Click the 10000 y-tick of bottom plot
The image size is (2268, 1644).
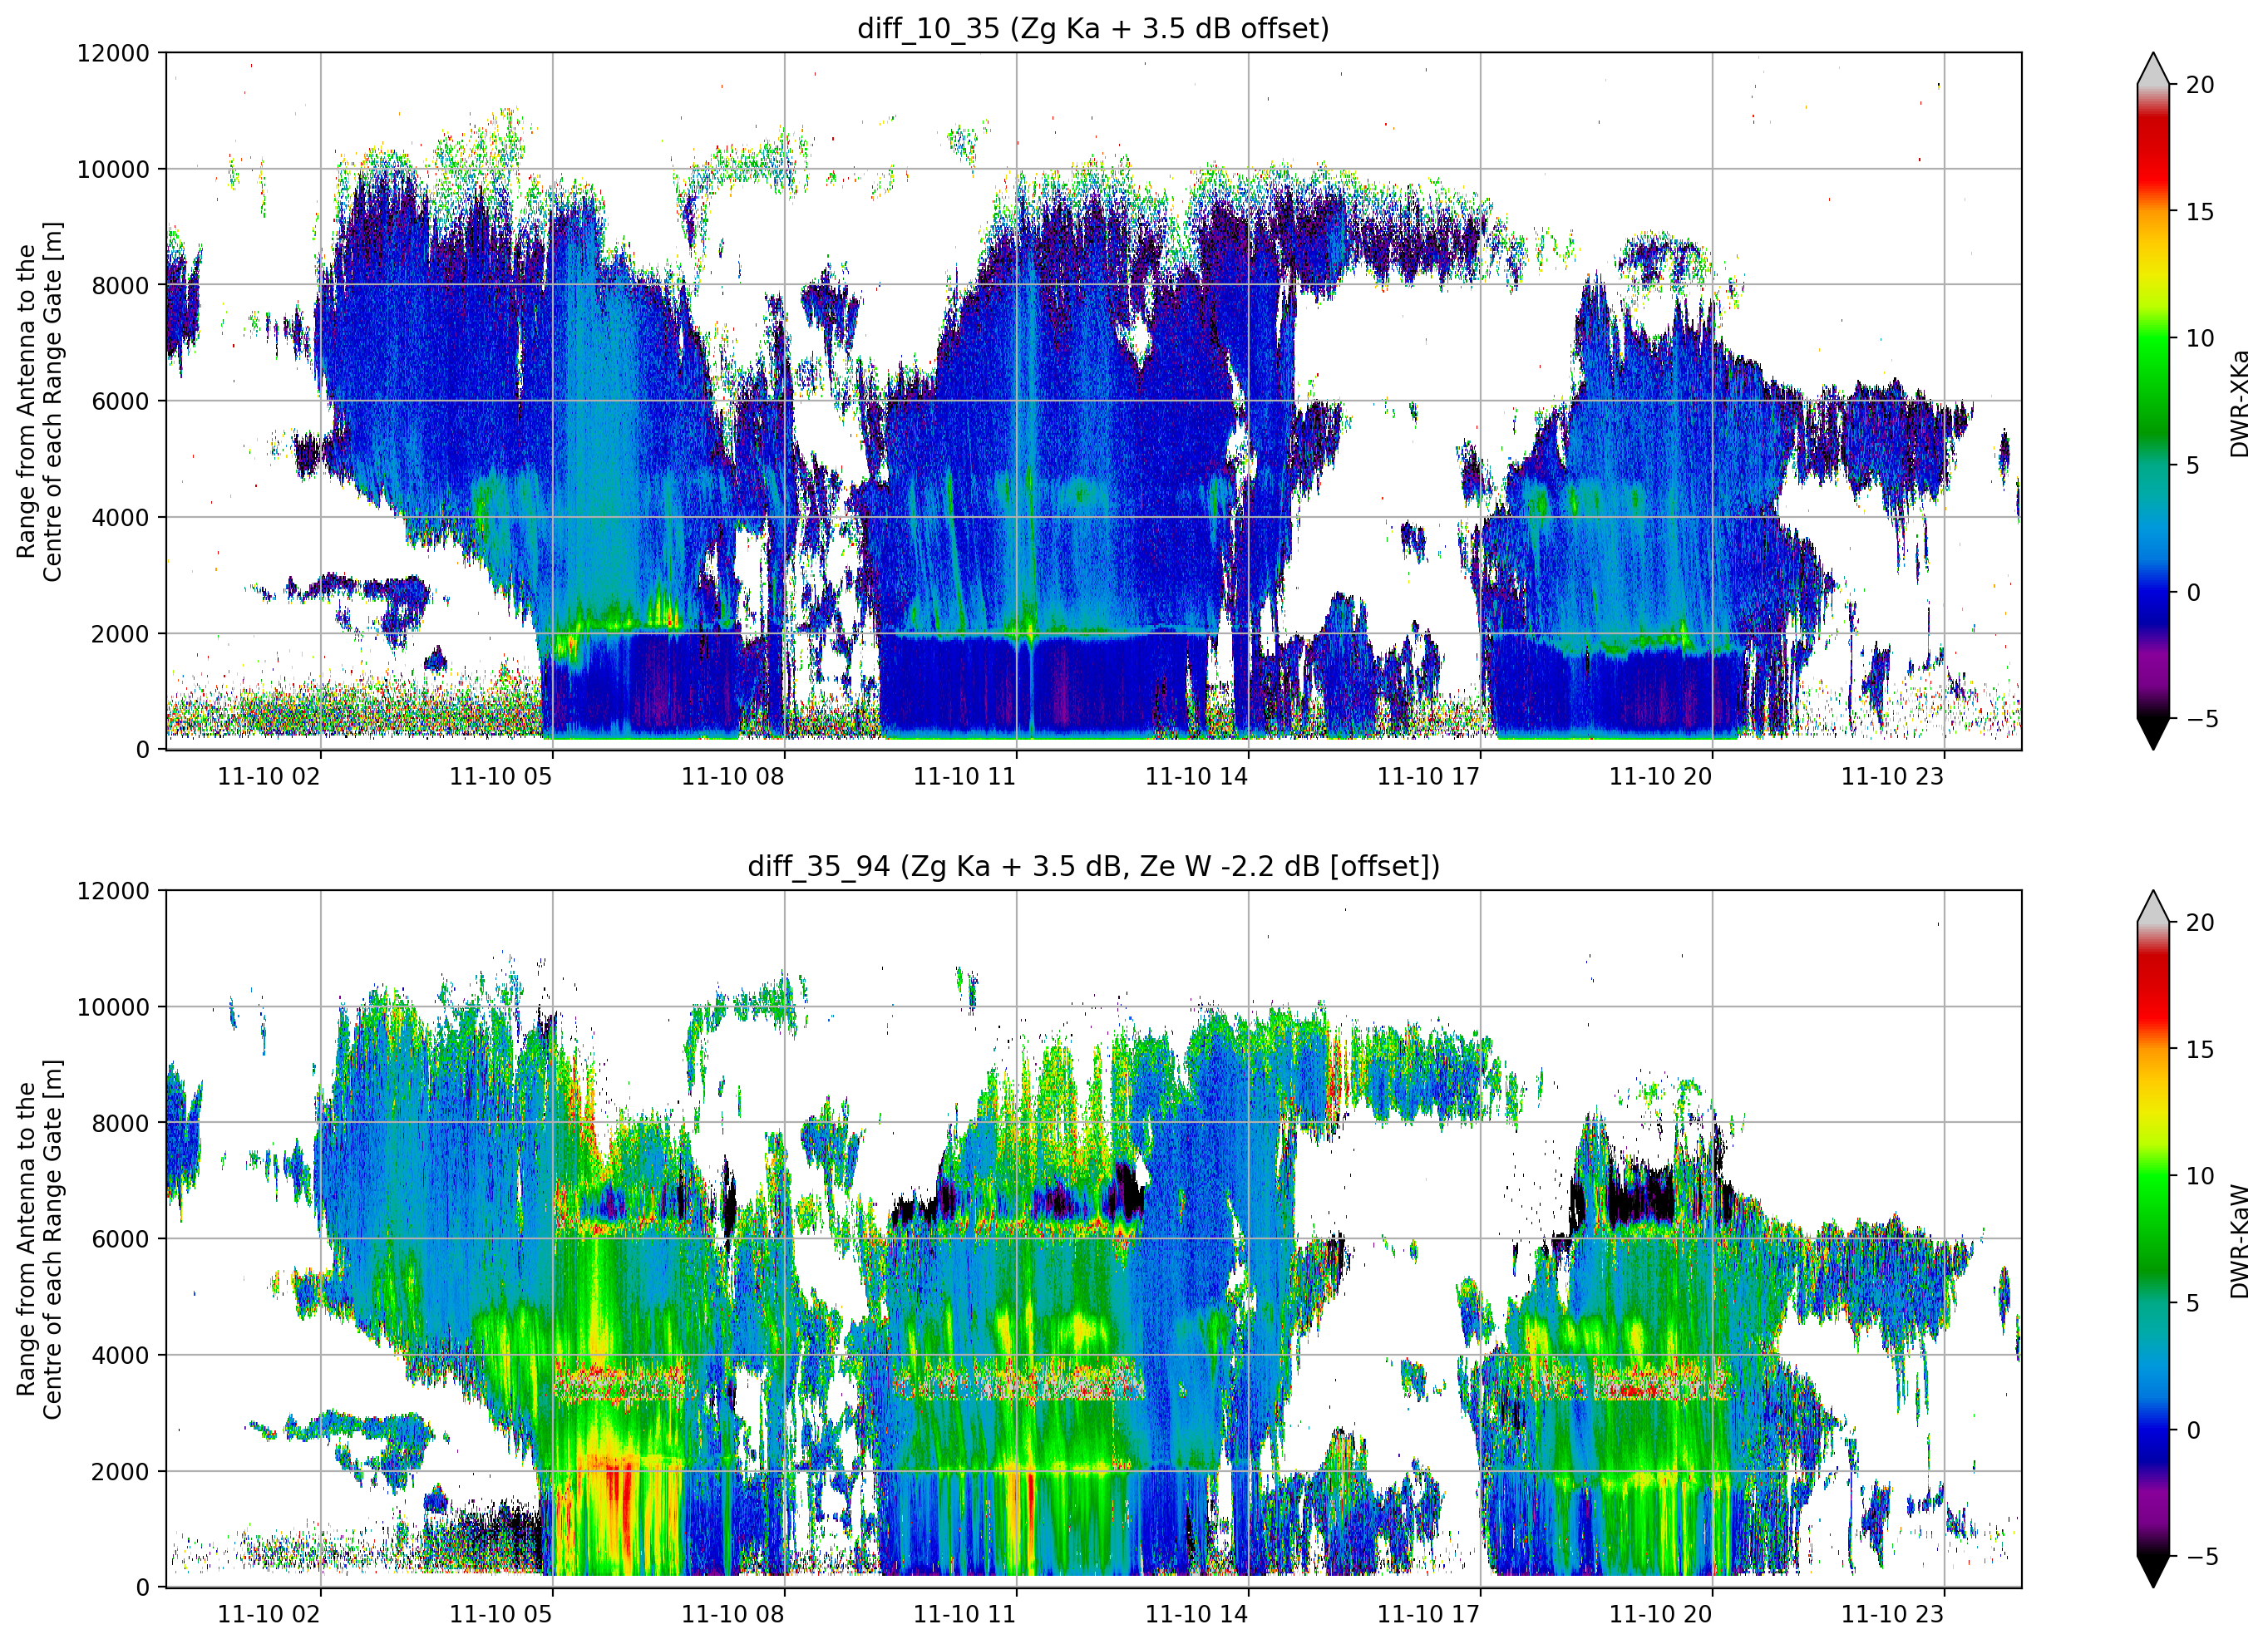tap(113, 1007)
